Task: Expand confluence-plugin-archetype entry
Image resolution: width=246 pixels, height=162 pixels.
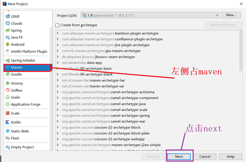Action: coord(58,39)
